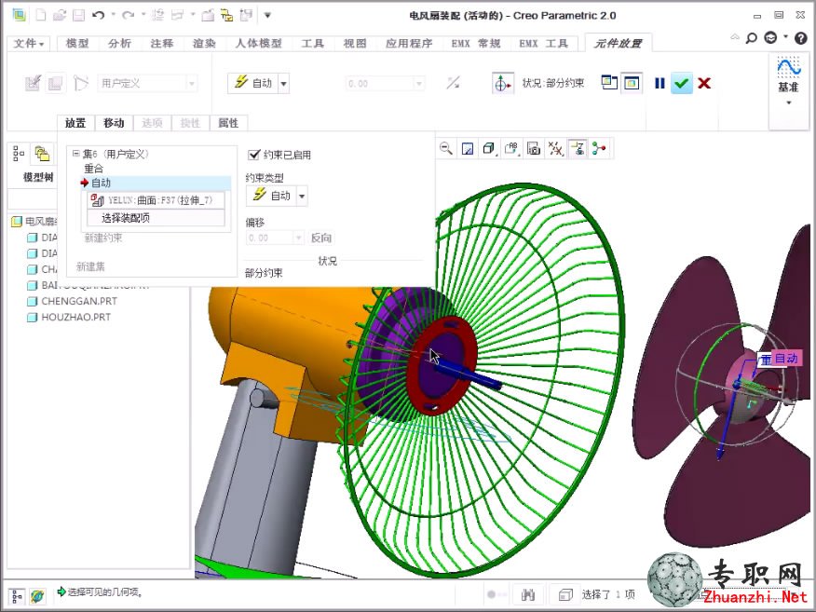This screenshot has height=612, width=816.
Task: Switch to the 应用程序 ribbon tab
Action: [x=409, y=43]
